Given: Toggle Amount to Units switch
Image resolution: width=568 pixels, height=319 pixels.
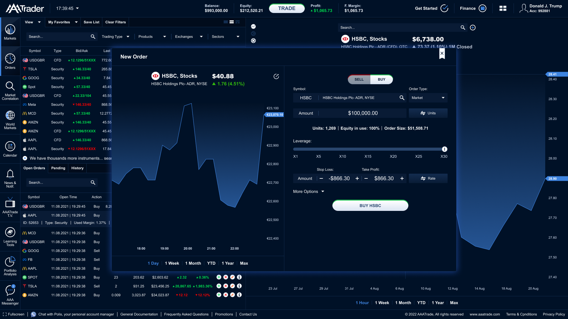Looking at the screenshot, I should coord(428,113).
